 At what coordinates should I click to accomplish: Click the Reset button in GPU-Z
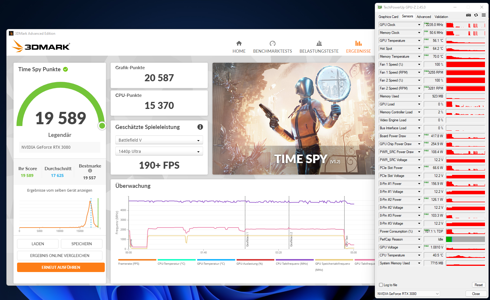(479, 285)
